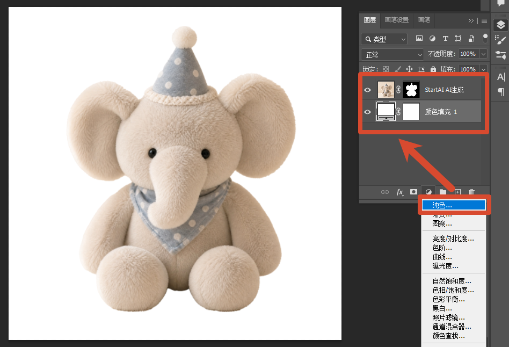Filter layers by smart object icon
This screenshot has width=509, height=347.
tap(471, 39)
